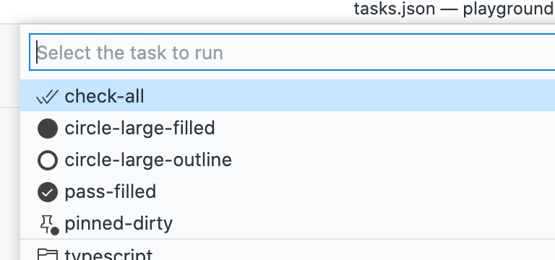Click the double-checkmark icon beside check-all
Image resolution: width=555 pixels, height=260 pixels.
[48, 97]
